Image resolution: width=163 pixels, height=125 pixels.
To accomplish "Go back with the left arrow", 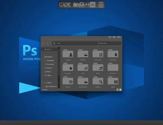I will (43, 43).
